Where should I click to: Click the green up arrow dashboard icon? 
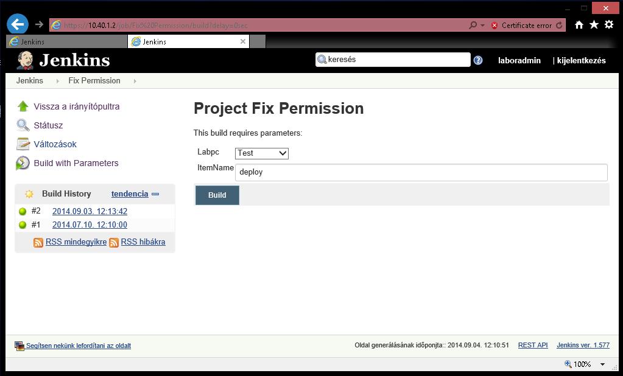tap(23, 106)
